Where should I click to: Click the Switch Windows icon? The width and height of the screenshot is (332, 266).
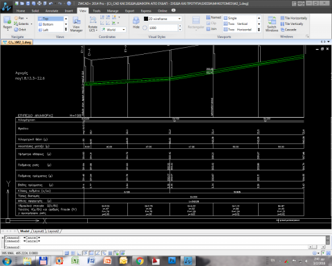[x=272, y=24]
